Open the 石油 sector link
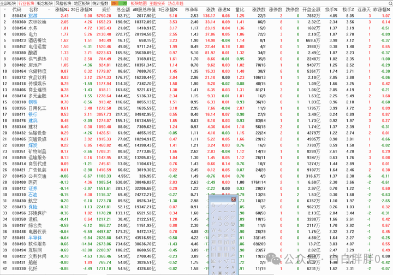 (33, 195)
